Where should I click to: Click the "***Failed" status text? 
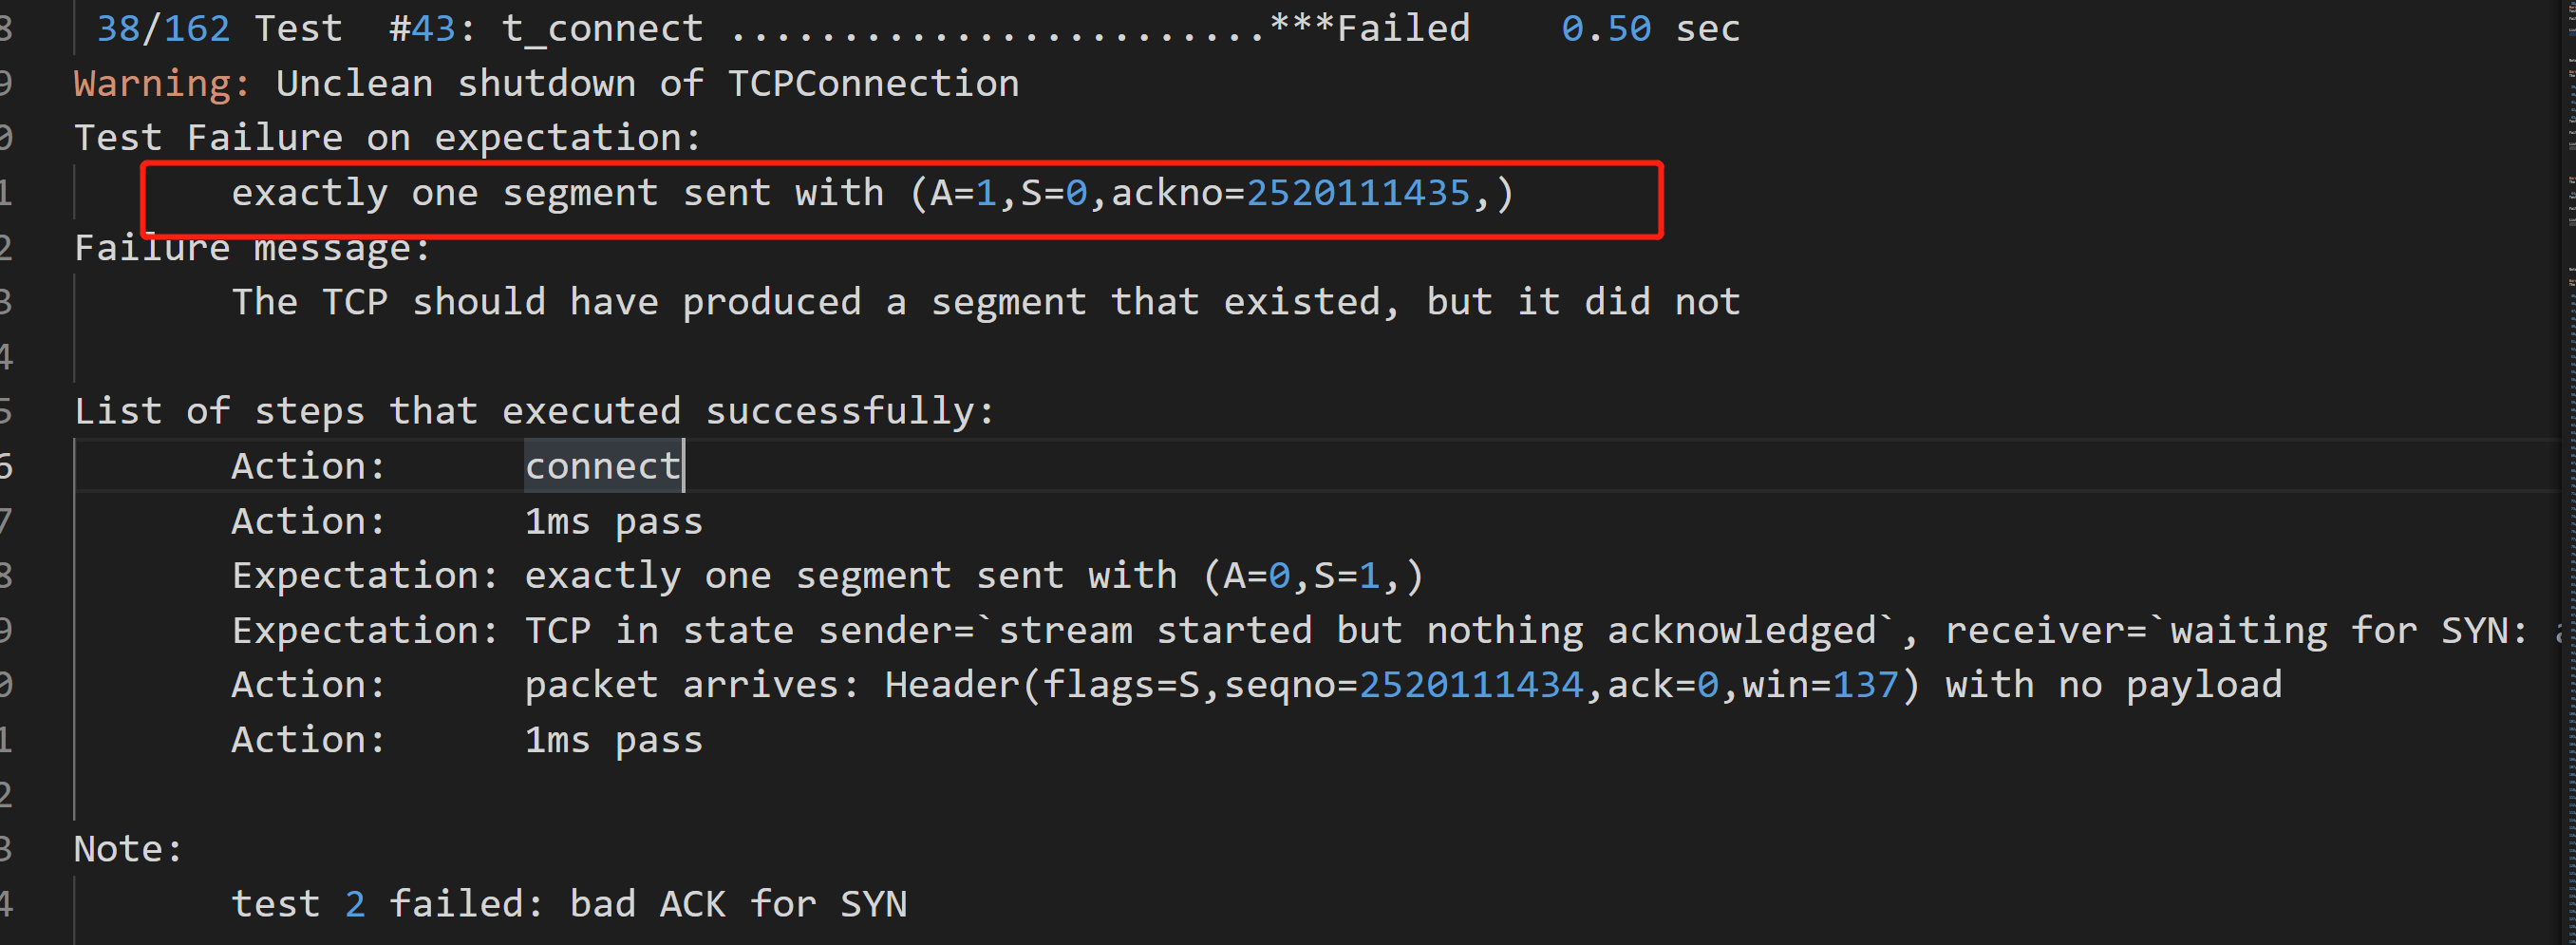pyautogui.click(x=1369, y=29)
